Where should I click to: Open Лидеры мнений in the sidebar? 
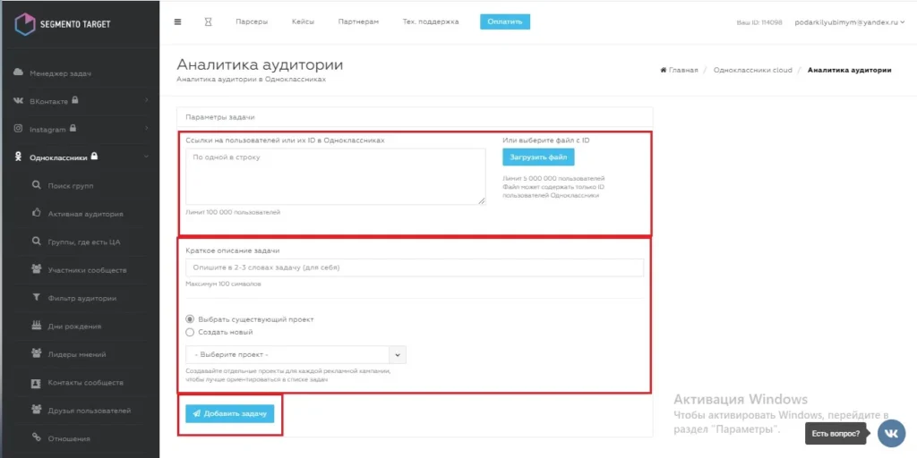click(77, 354)
